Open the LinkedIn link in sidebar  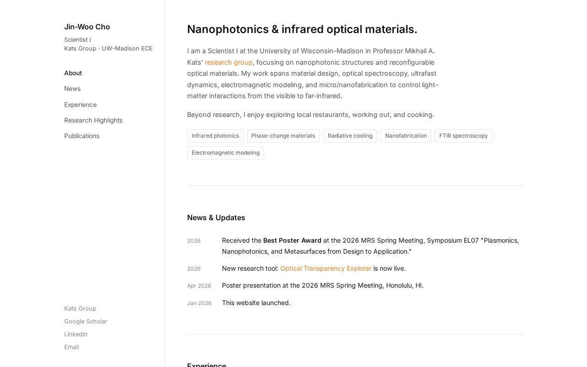(x=76, y=334)
